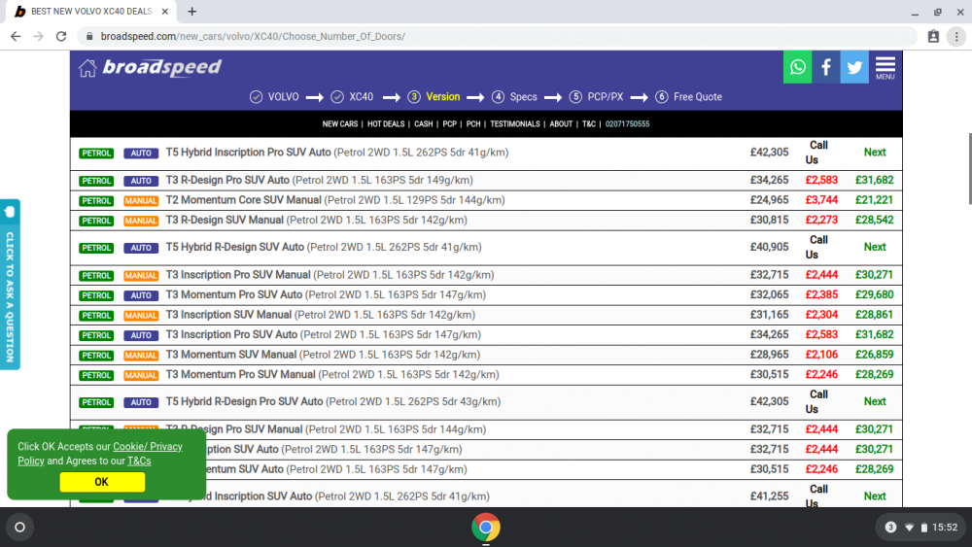Screen dimensions: 972x547
Task: Click the £3,744 saving amount
Action: [x=821, y=200]
